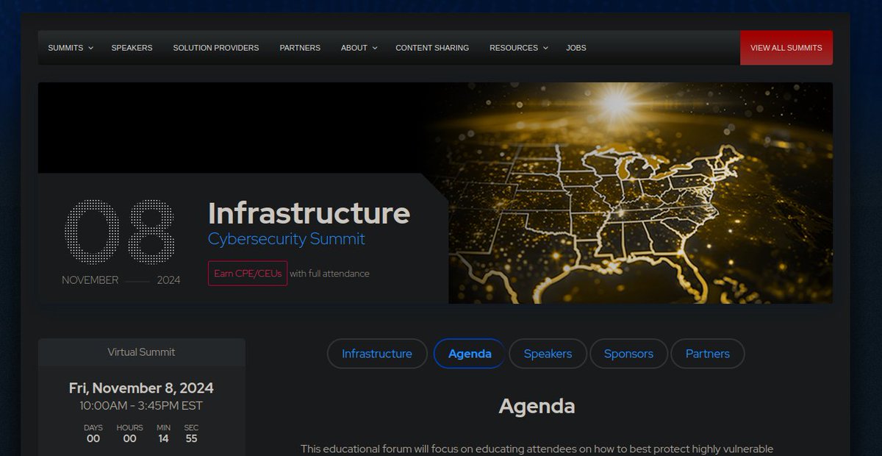
Task: Click the Earn CPE/CEUs badge
Action: (247, 273)
